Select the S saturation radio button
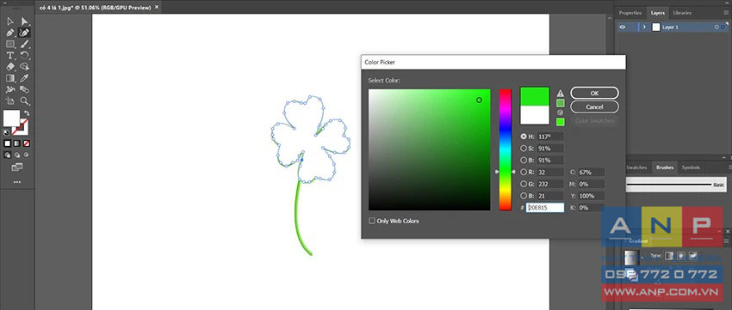Viewport: 732px width, 310px height. pyautogui.click(x=524, y=149)
